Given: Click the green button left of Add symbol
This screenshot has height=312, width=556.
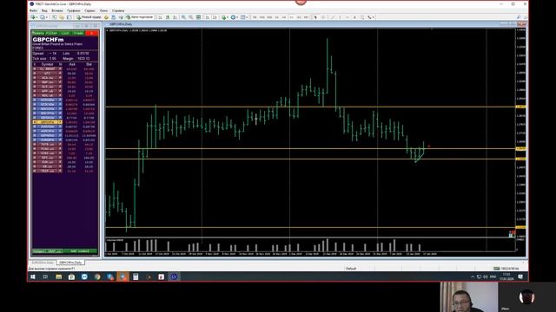Looking at the screenshot, I should 48,251.
